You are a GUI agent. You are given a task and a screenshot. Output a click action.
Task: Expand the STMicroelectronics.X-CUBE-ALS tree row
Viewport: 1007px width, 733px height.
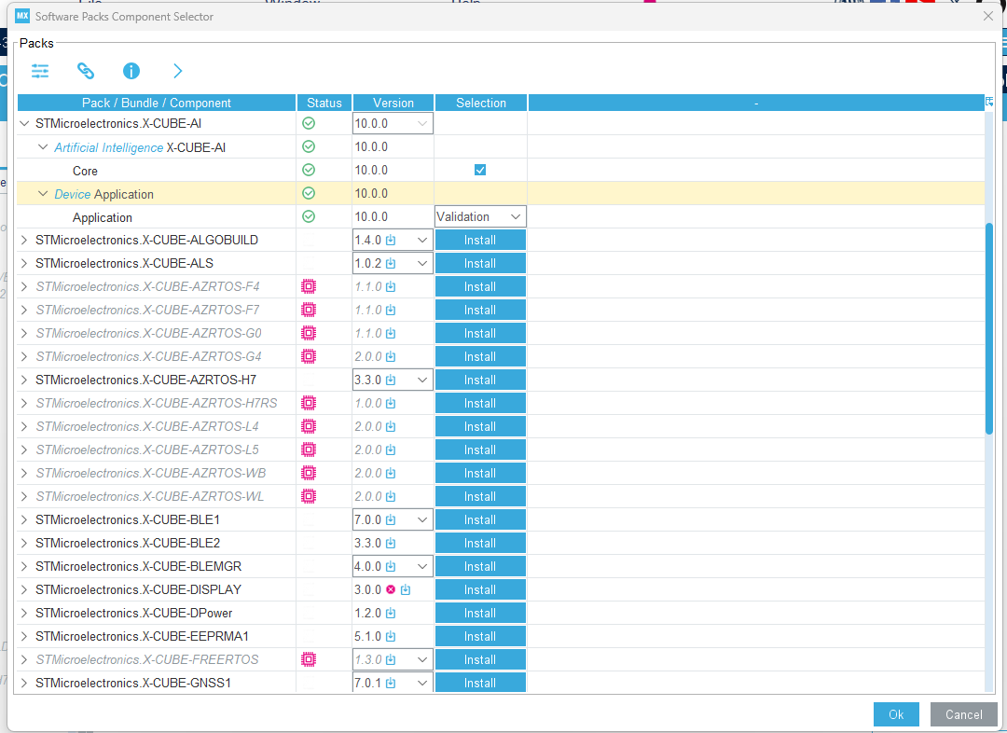point(23,263)
